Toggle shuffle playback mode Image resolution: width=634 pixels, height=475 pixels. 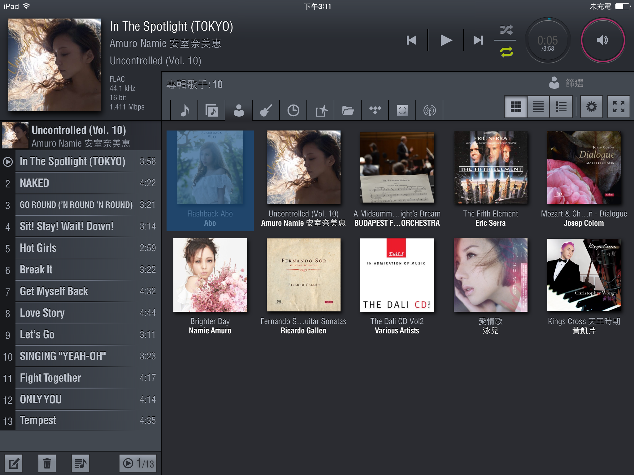[506, 30]
